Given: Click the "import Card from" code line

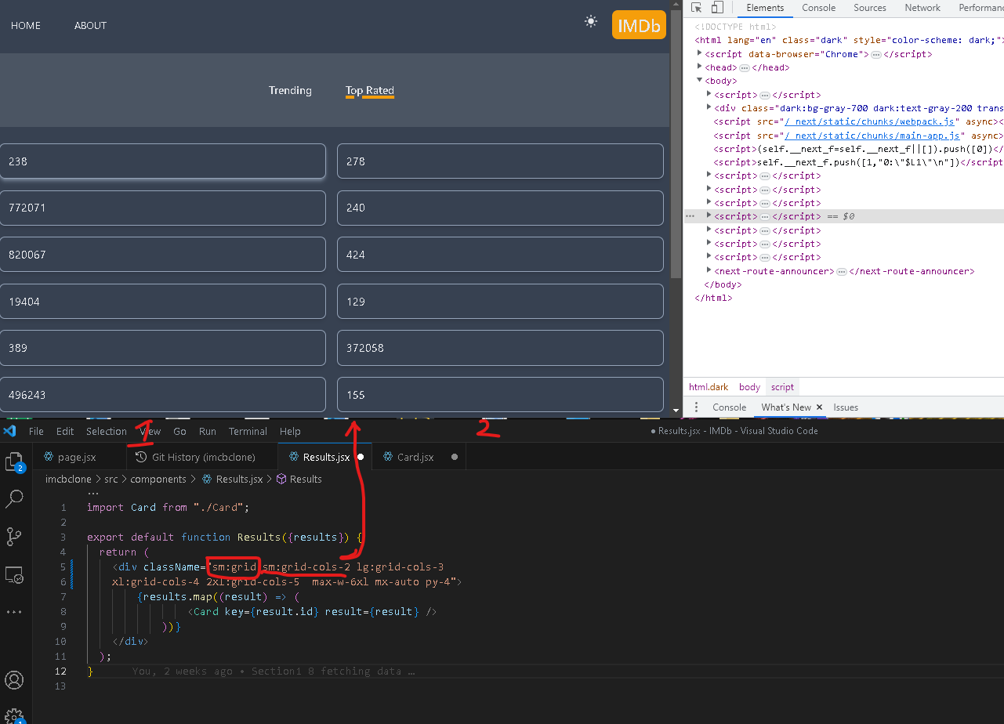Looking at the screenshot, I should click(168, 507).
